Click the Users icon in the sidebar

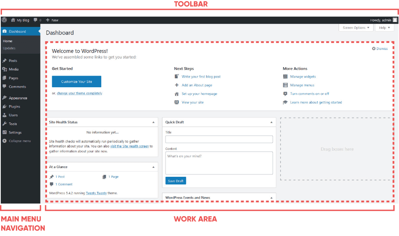tap(5, 115)
